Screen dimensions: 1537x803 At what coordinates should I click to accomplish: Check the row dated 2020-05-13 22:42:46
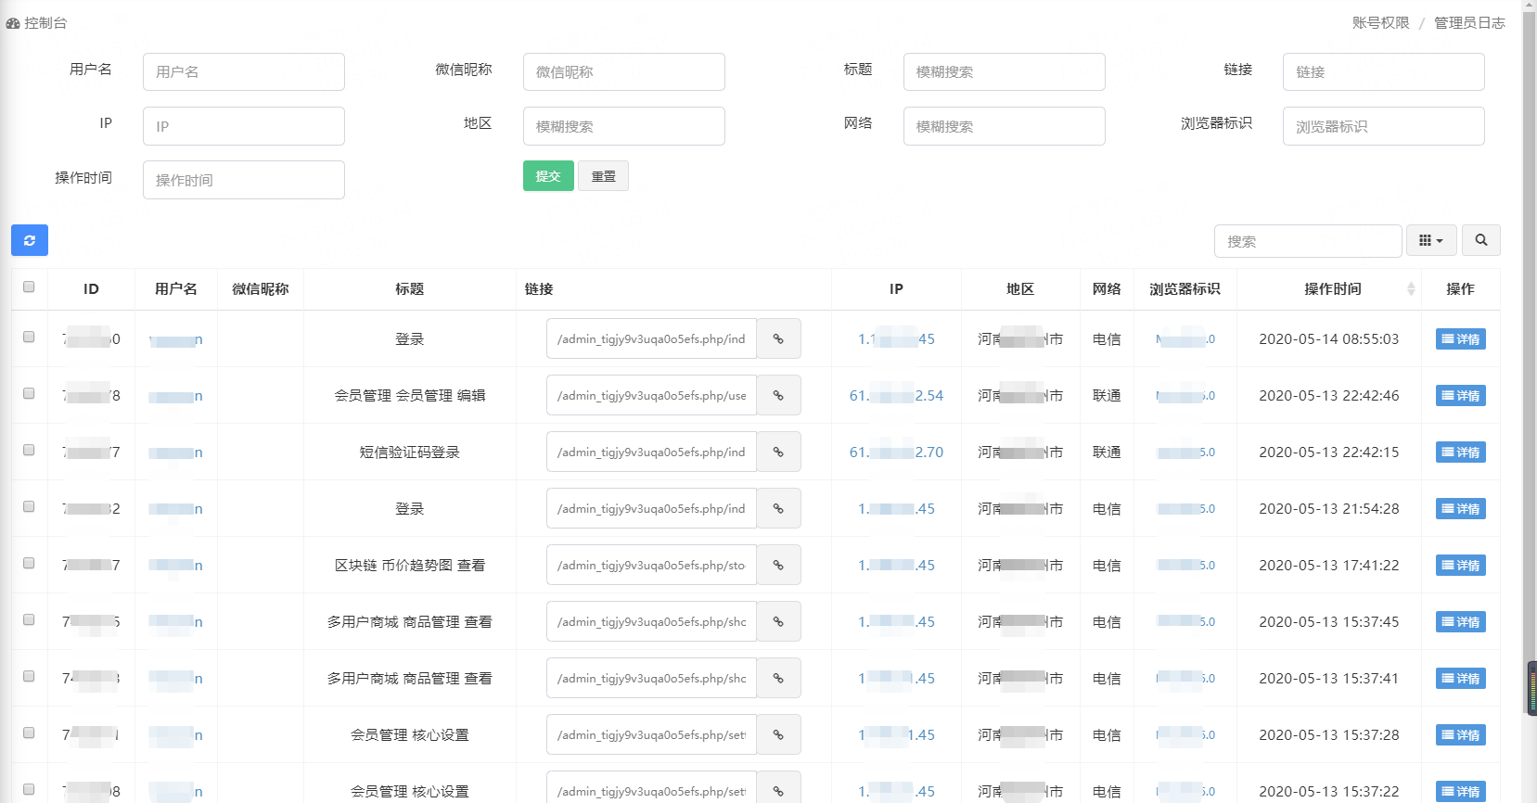tap(29, 394)
